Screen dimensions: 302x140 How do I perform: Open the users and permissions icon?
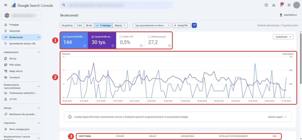pyautogui.click(x=274, y=5)
